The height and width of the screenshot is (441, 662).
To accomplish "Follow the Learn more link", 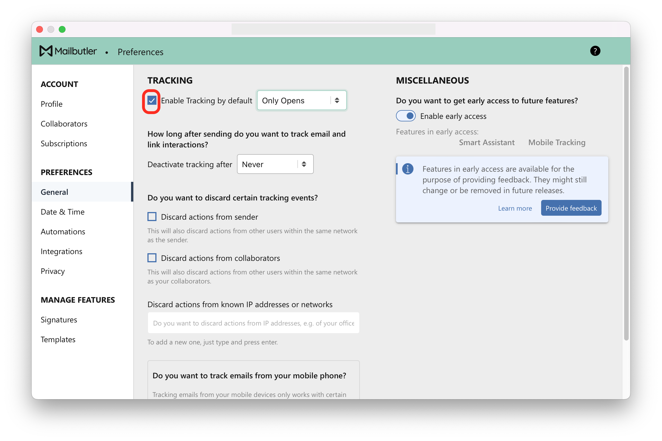I will tap(515, 208).
